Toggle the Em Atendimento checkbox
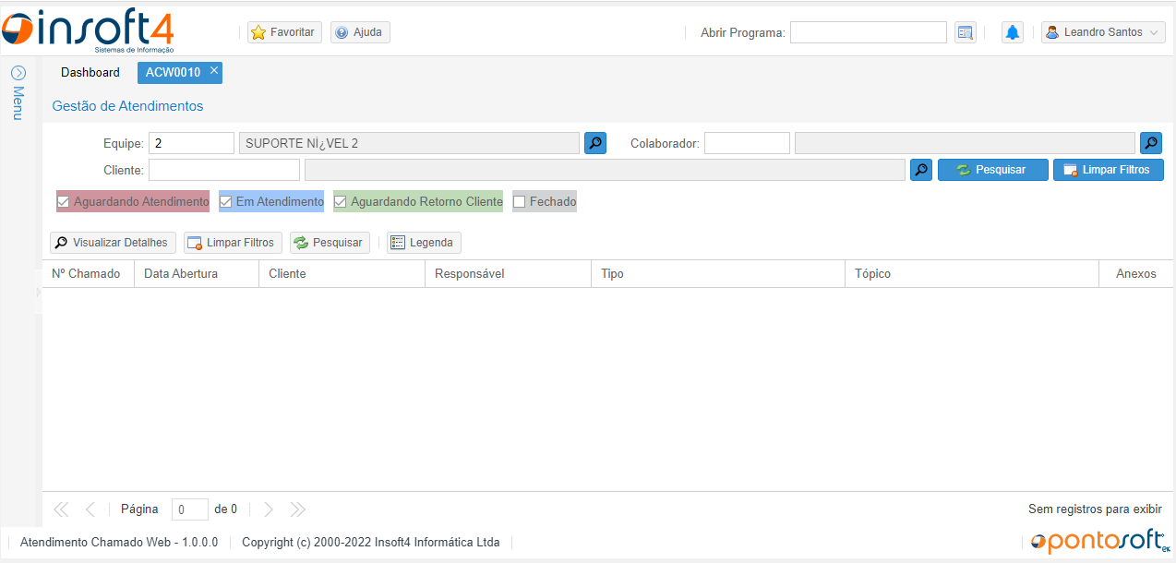This screenshot has width=1176, height=563. [x=225, y=202]
